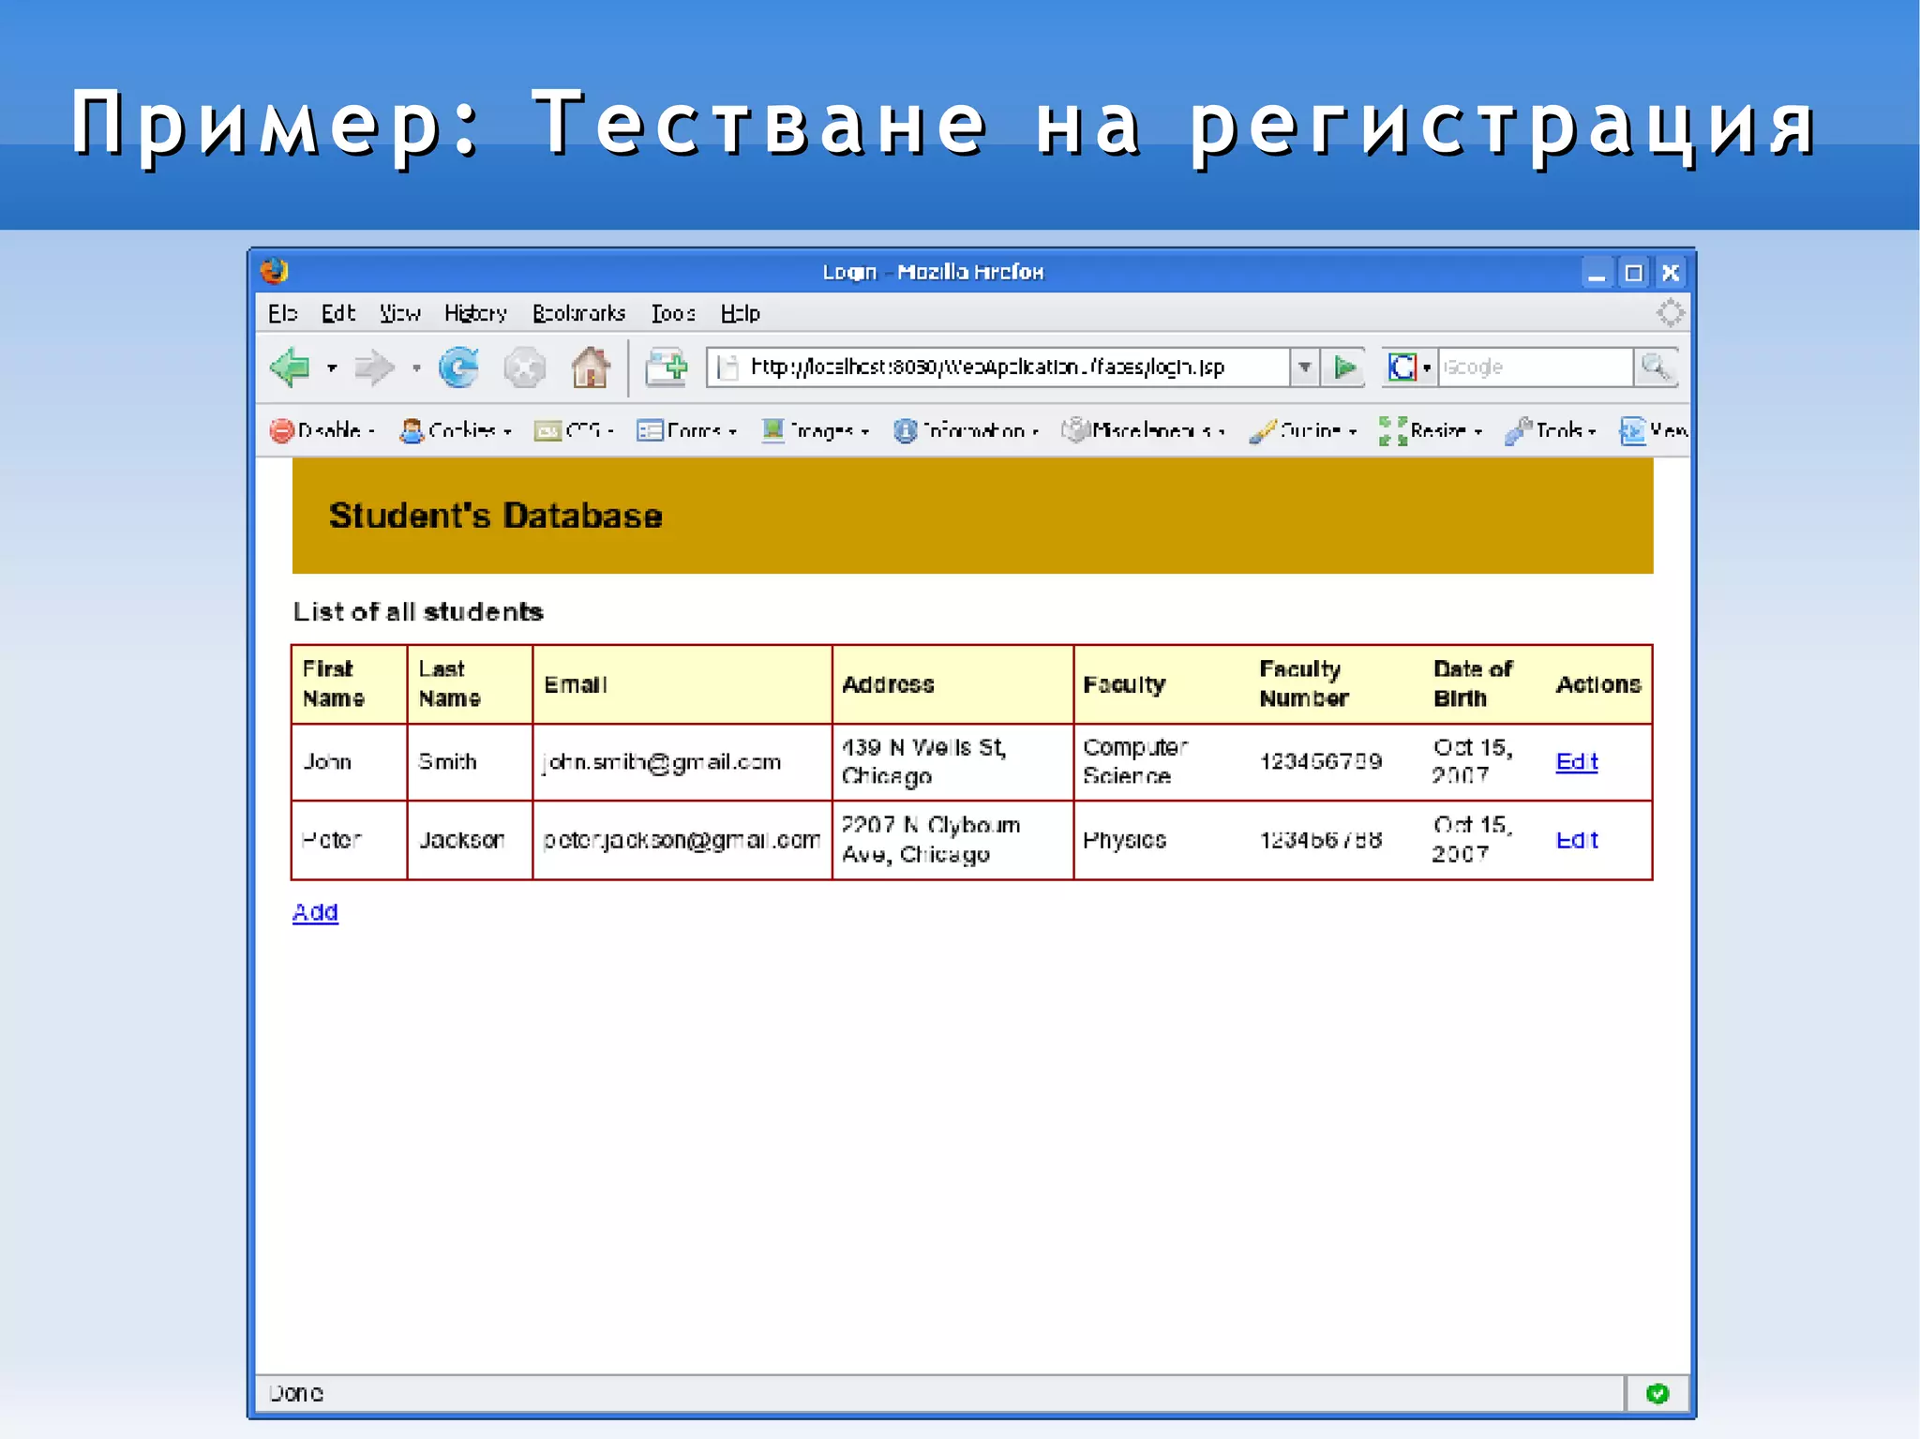Click the john.smith@gmail.com email cell
Viewport: 1920px width, 1439px height.
click(682, 762)
